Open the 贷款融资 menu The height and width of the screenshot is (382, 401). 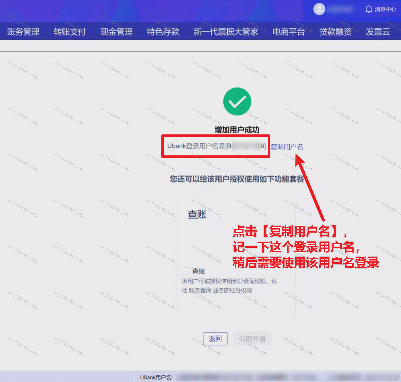(335, 32)
